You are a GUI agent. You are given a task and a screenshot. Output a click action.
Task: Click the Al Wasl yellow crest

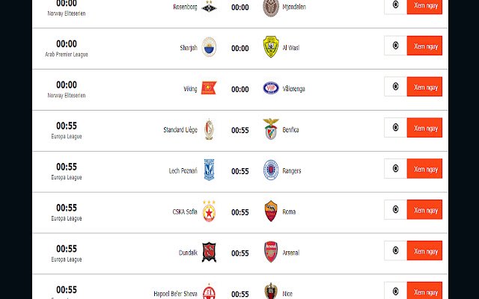[x=271, y=47]
